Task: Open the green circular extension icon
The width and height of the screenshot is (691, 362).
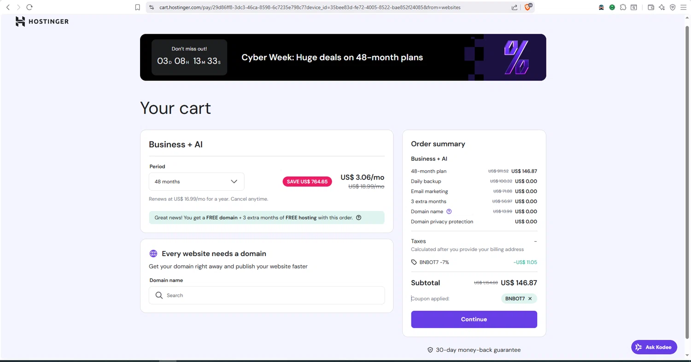Action: pyautogui.click(x=612, y=7)
